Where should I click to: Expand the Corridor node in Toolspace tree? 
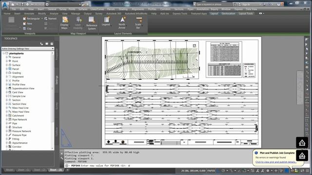point(6,147)
